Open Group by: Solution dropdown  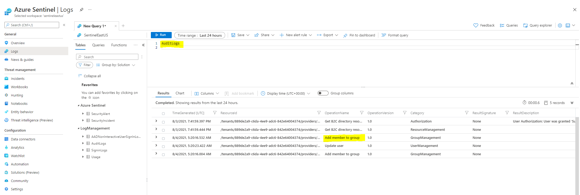click(x=116, y=65)
